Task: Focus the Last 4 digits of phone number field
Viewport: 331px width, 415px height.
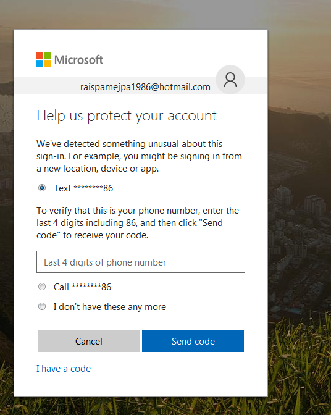Action: click(141, 262)
